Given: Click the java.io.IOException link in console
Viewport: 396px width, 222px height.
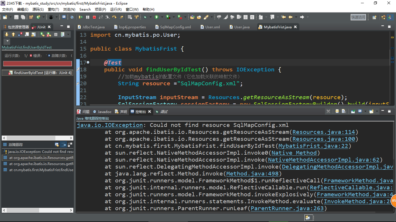Looking at the screenshot, I should [110, 125].
